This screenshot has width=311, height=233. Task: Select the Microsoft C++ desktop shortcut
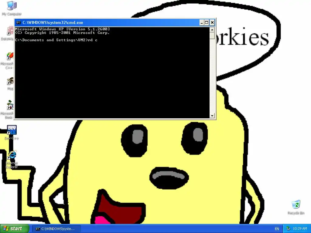(7, 61)
